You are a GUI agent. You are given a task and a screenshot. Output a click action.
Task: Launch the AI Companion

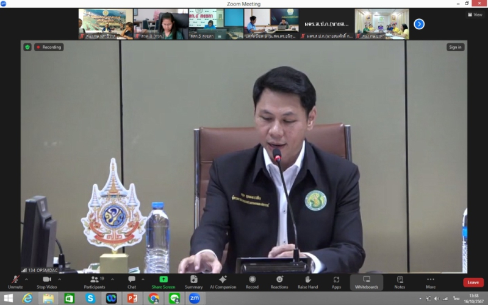223,280
